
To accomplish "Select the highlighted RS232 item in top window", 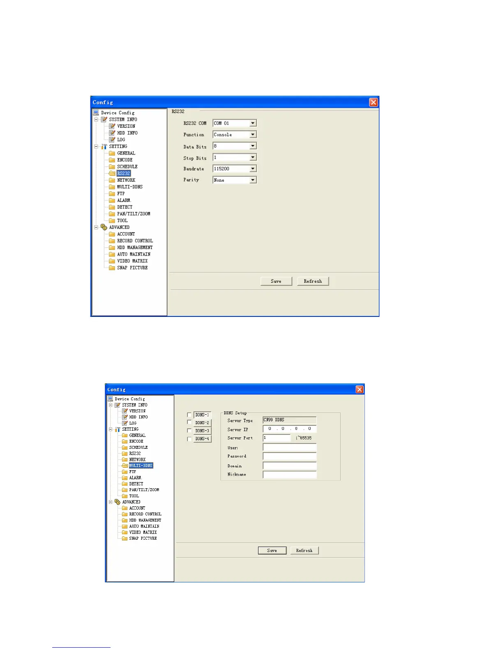I will click(124, 173).
